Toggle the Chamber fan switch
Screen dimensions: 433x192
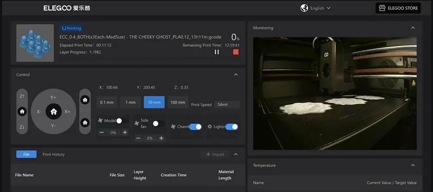coord(195,127)
